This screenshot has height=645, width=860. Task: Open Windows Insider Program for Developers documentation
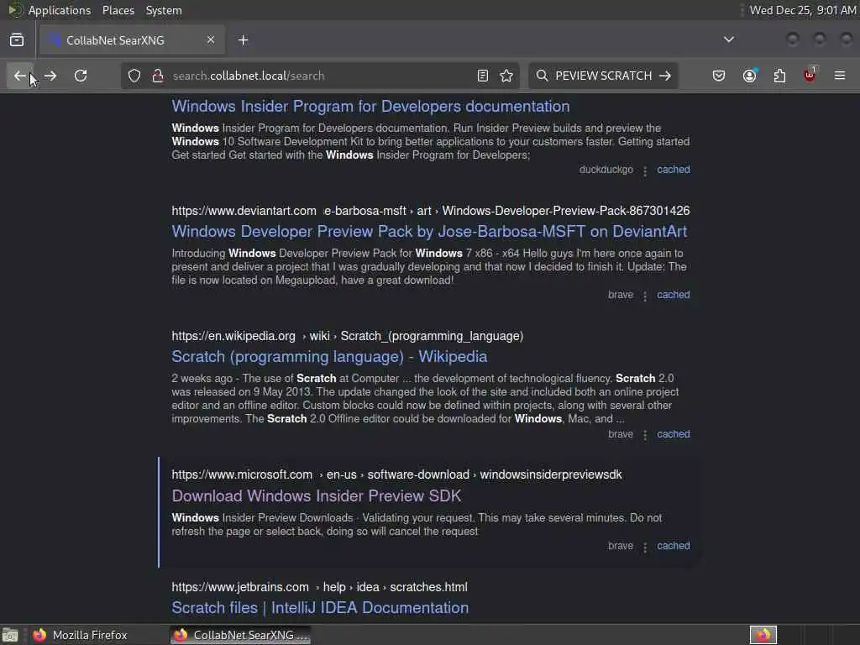coord(370,107)
